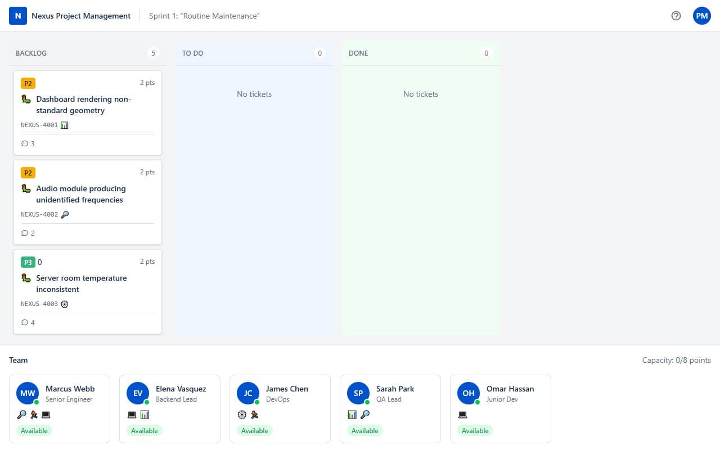Click Marcus Webb's MW avatar
Viewport: 720px width, 450px height.
click(x=28, y=393)
